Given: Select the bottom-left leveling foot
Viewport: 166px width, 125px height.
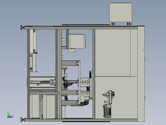Looking at the screenshot, I should pos(22,120).
